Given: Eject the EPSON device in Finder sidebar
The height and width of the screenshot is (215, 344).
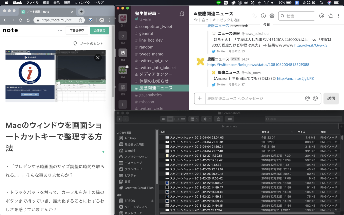Looking at the screenshot, I should [152, 201].
